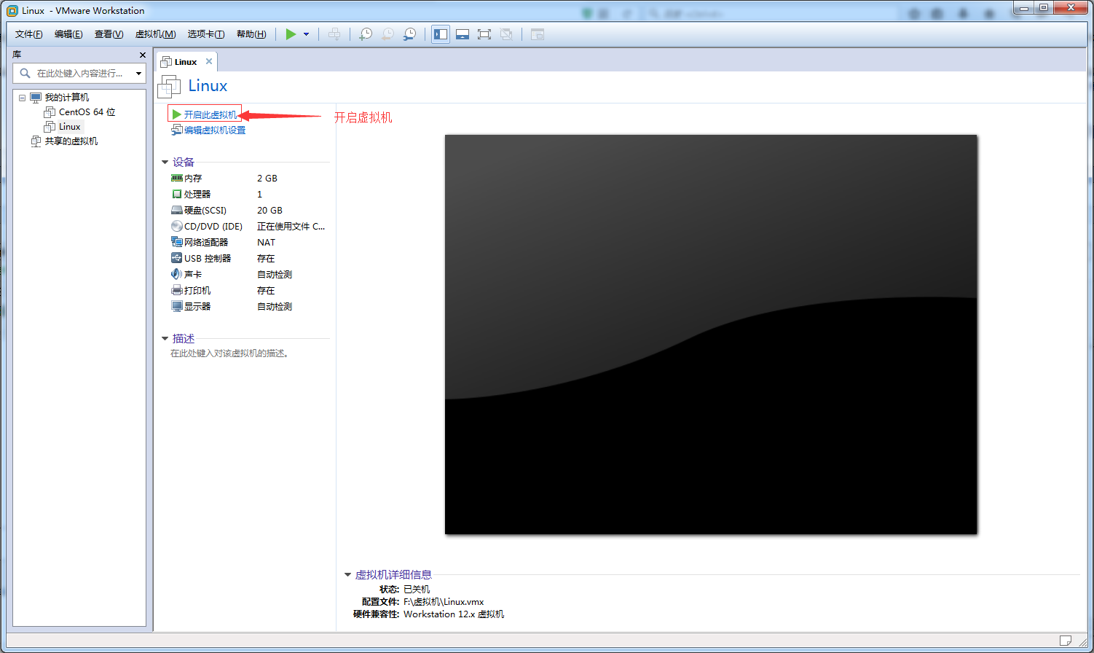
Task: Click the revert to snapshot toolbar icon
Action: click(388, 34)
